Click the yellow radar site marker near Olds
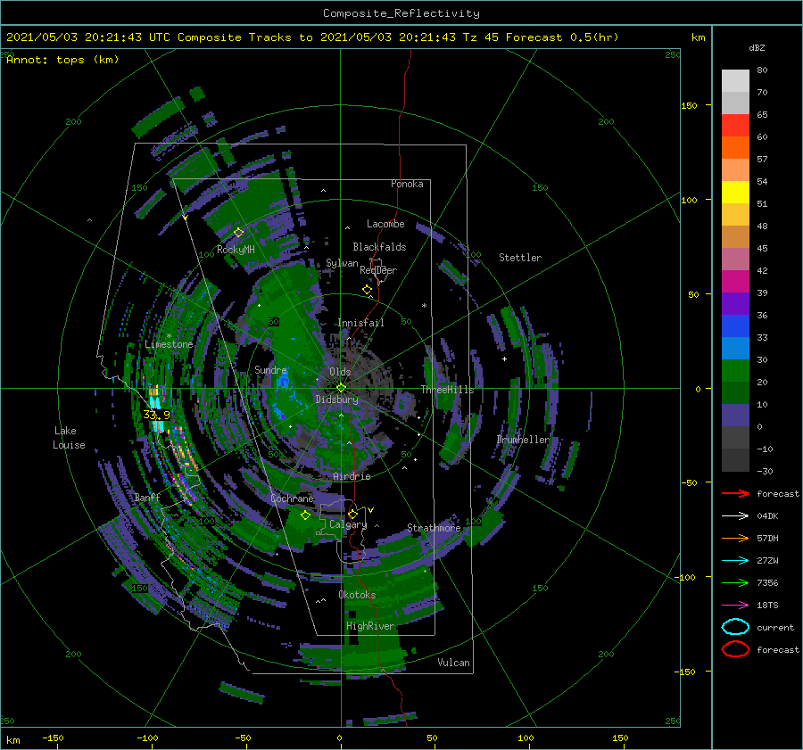 coord(341,388)
